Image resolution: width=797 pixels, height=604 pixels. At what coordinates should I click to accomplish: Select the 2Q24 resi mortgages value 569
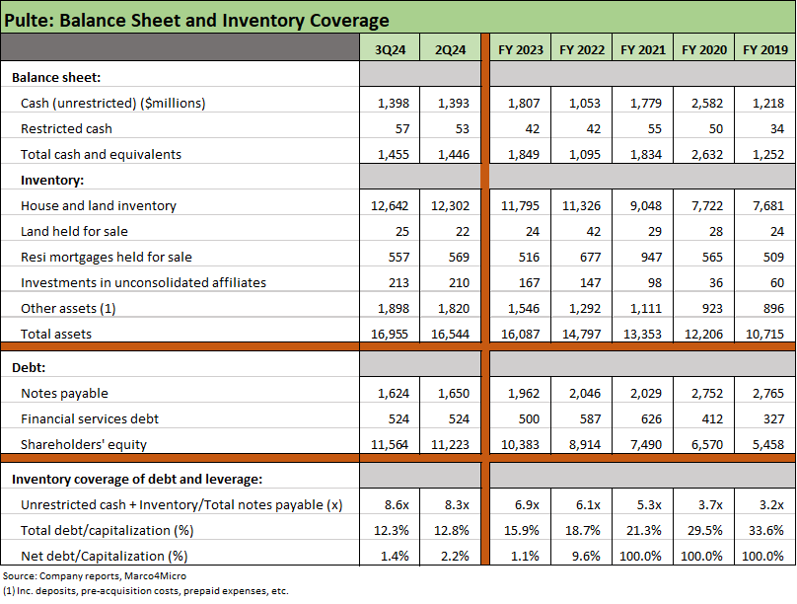click(459, 258)
